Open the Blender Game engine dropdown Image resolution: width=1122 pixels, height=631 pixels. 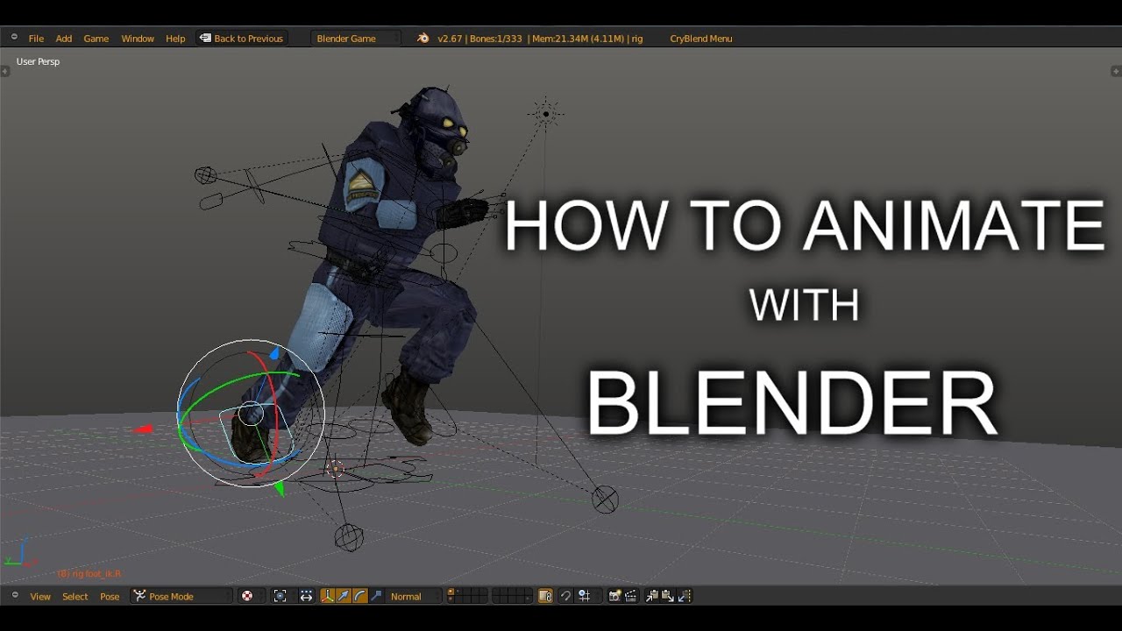355,39
